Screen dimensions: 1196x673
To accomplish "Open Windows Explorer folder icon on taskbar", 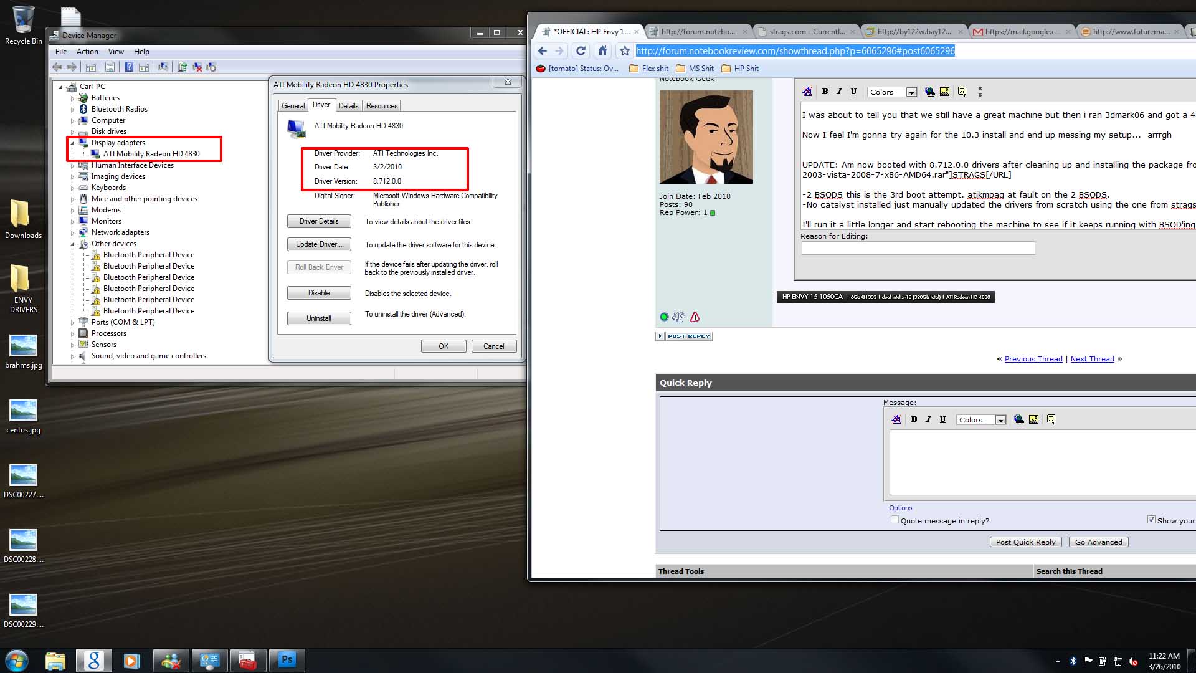I will [x=55, y=659].
